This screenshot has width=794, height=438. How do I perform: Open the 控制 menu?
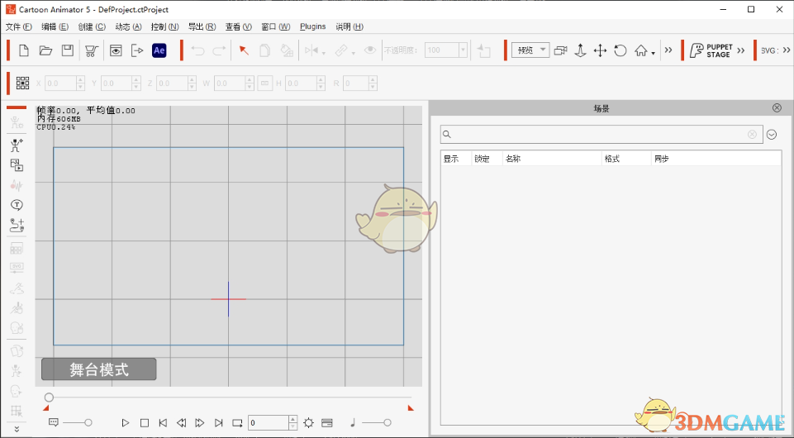tap(164, 26)
